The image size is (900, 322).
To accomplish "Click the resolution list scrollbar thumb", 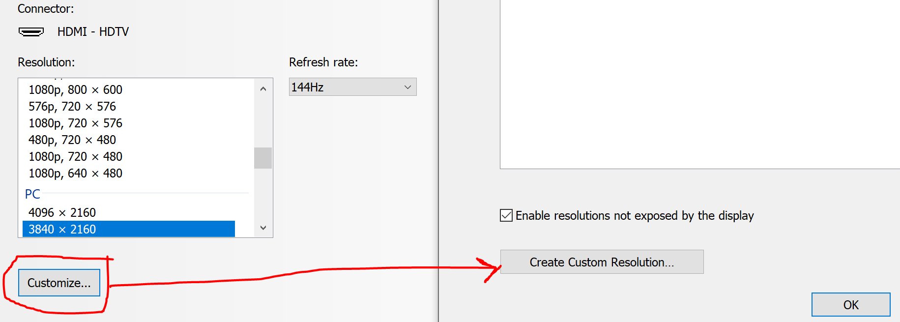I will [x=263, y=158].
